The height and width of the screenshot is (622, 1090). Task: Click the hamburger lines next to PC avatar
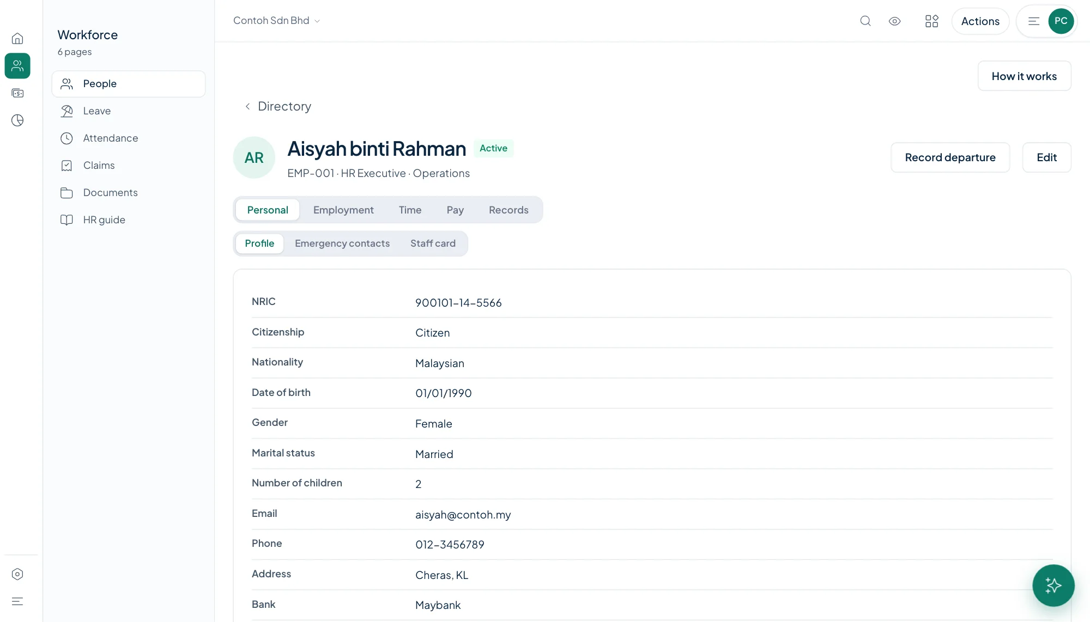(1034, 21)
